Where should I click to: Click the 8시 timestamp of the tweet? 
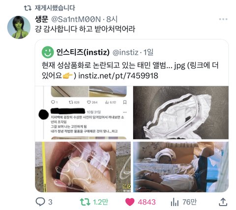pyautogui.click(x=112, y=19)
